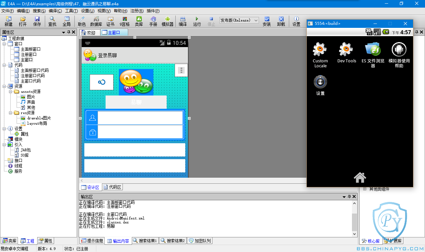This screenshot has width=425, height=252.
Task: Open the 手册 manual icon
Action: [153, 21]
